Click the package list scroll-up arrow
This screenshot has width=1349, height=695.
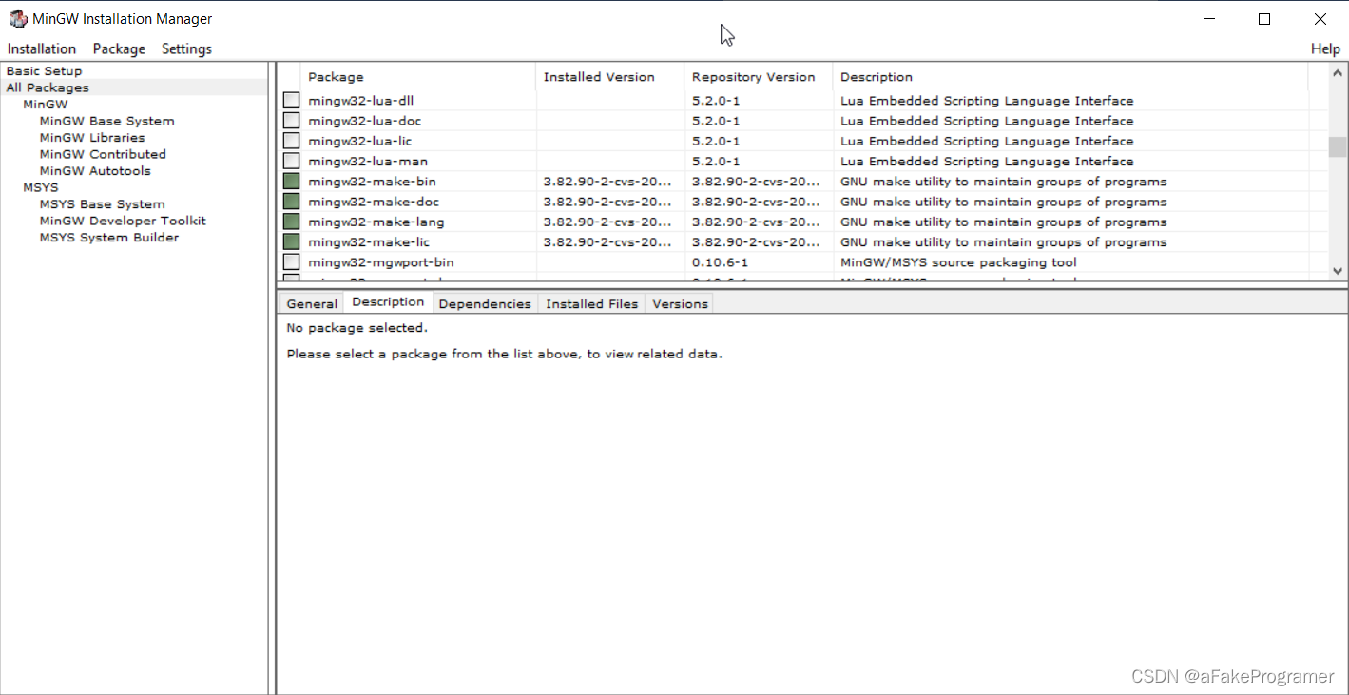(x=1338, y=73)
